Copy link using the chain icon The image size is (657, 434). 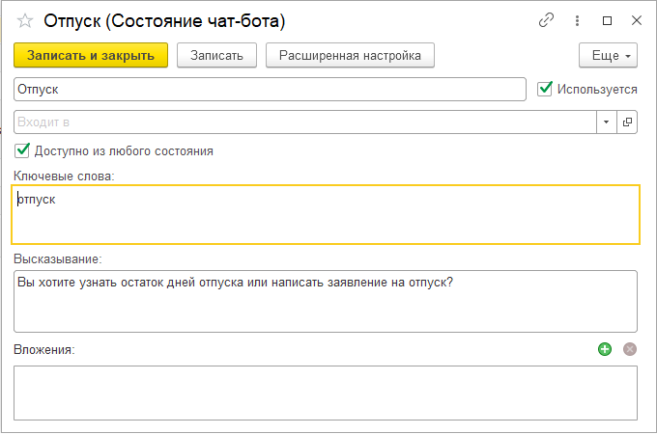tap(547, 20)
